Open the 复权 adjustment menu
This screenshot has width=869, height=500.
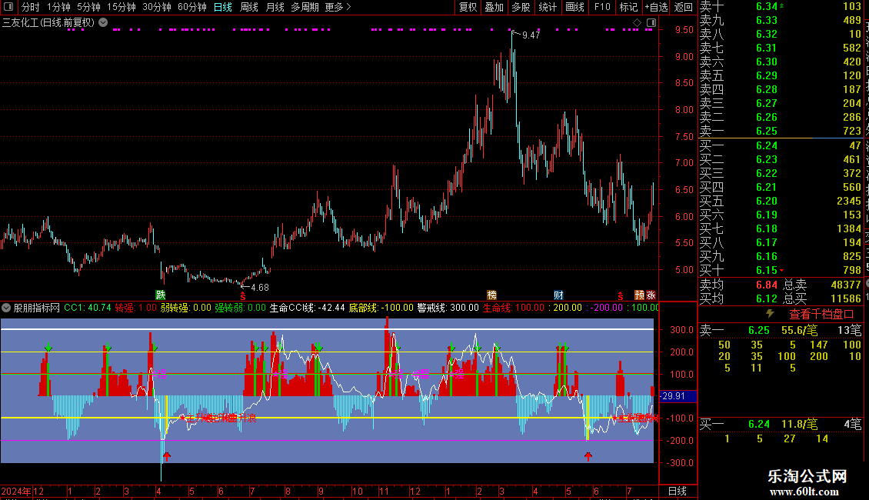click(468, 7)
